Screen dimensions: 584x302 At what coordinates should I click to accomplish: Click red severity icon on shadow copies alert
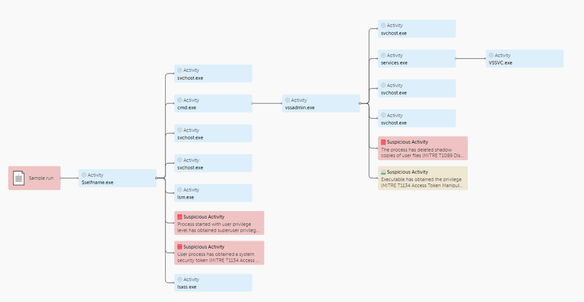[x=383, y=142]
